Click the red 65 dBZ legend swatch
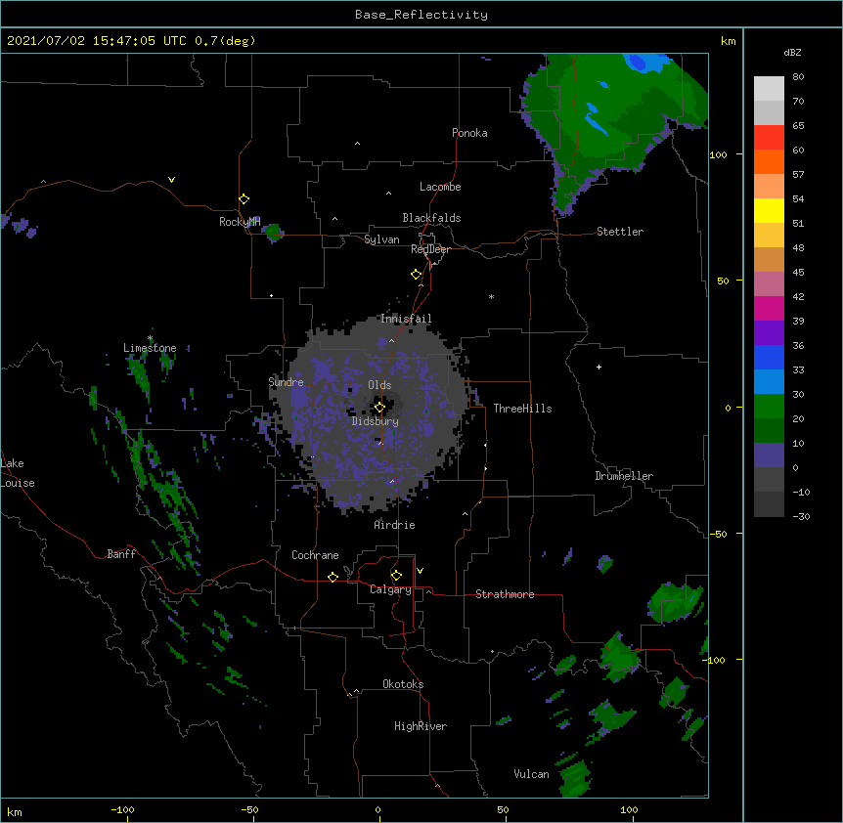Screen dimensions: 843x823 pos(769,138)
